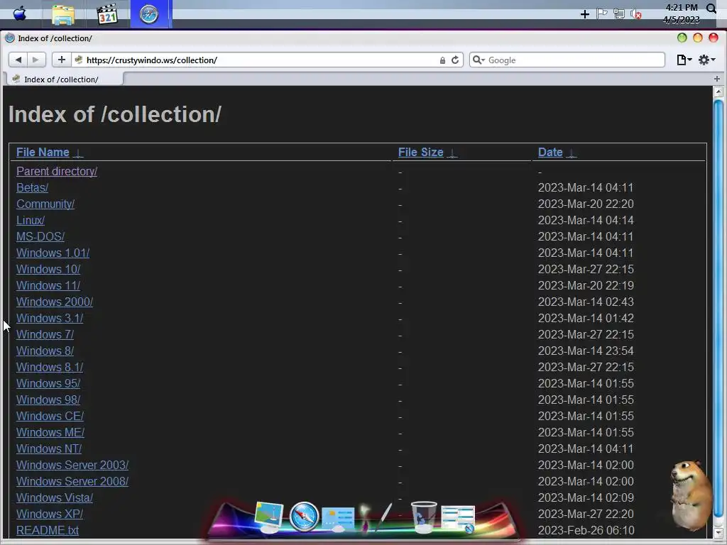Viewport: 727px width, 545px height.
Task: Click the sort arrow beside File Name
Action: coord(78,153)
